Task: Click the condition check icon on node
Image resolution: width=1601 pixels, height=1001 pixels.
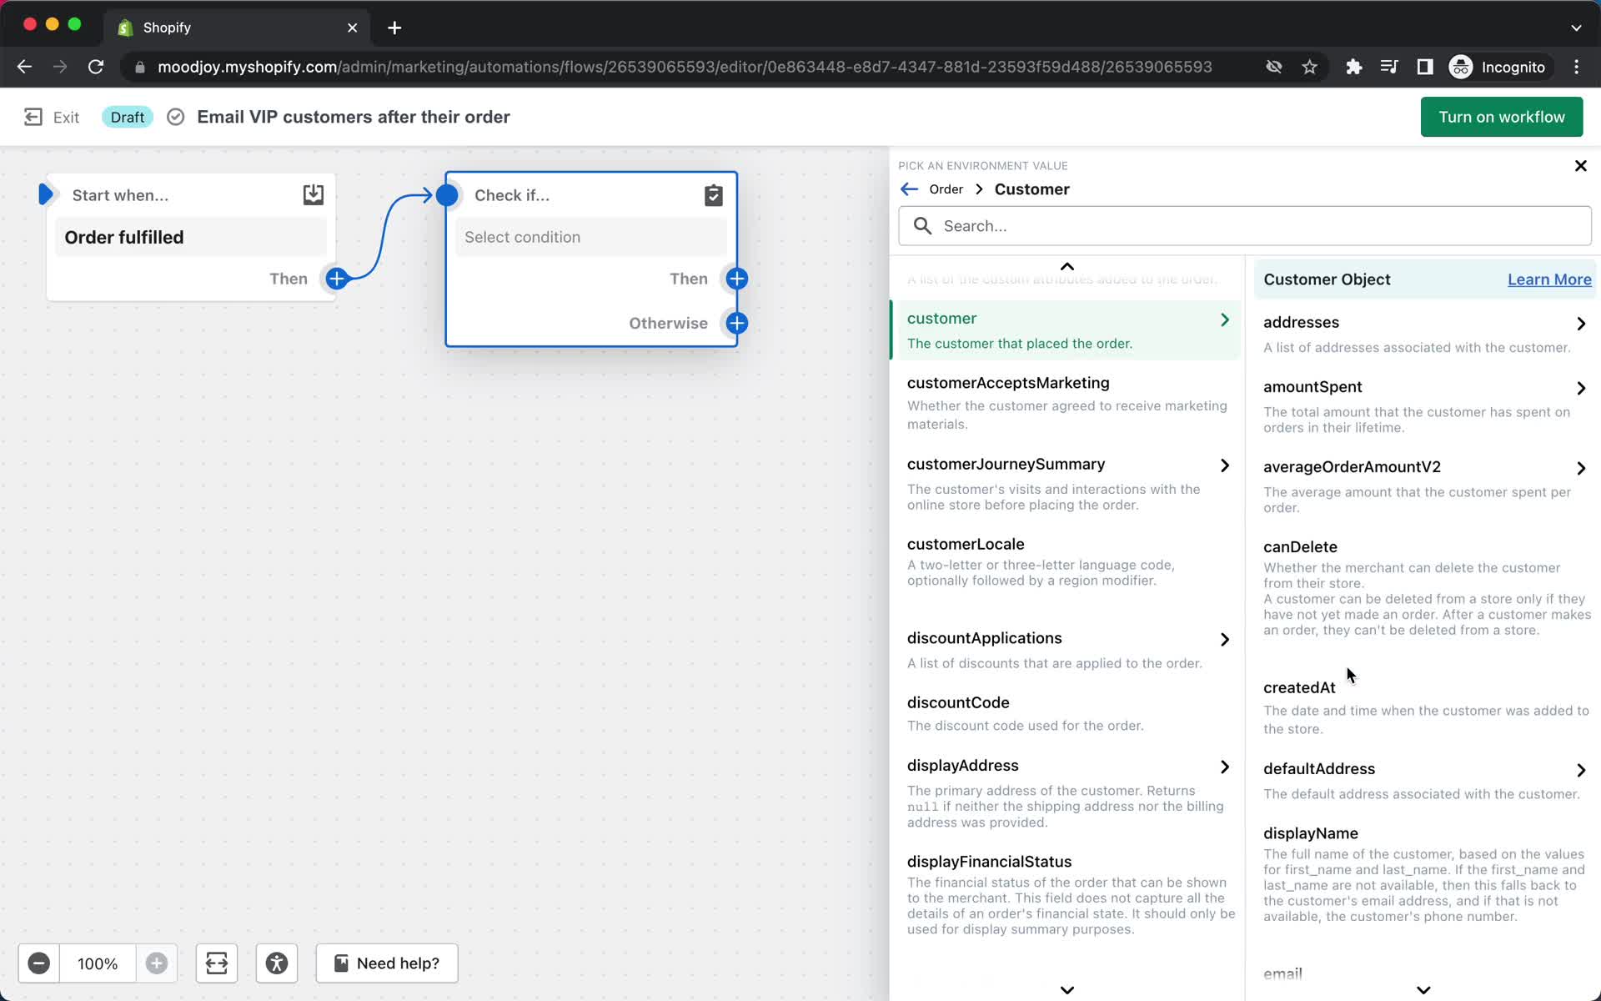Action: pyautogui.click(x=712, y=194)
